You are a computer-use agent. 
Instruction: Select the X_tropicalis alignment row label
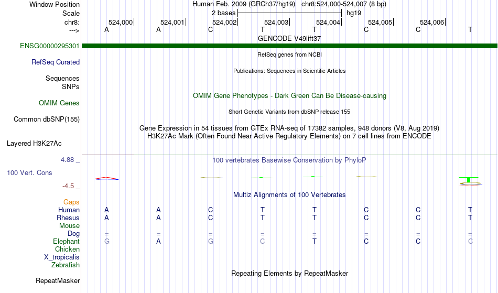click(62, 257)
